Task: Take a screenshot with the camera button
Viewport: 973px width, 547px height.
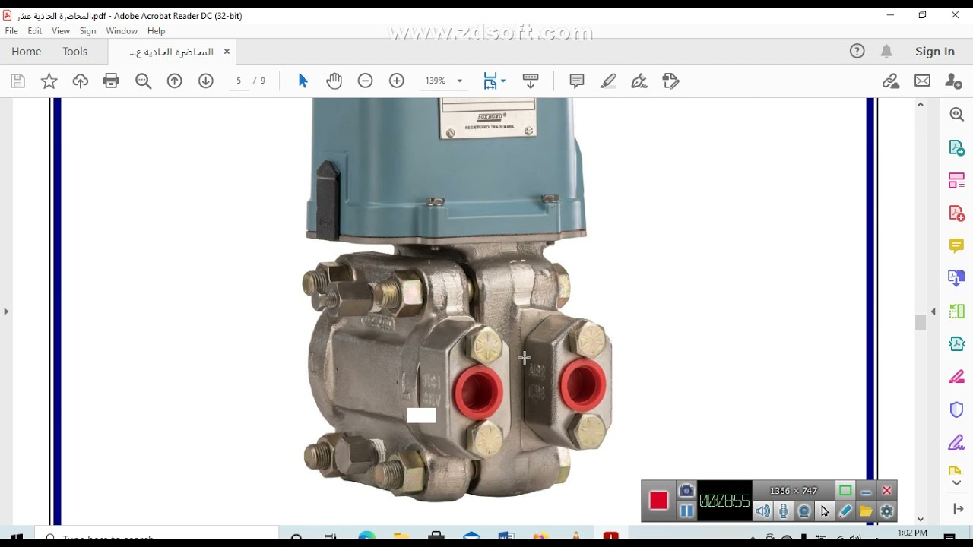Action: (x=686, y=491)
